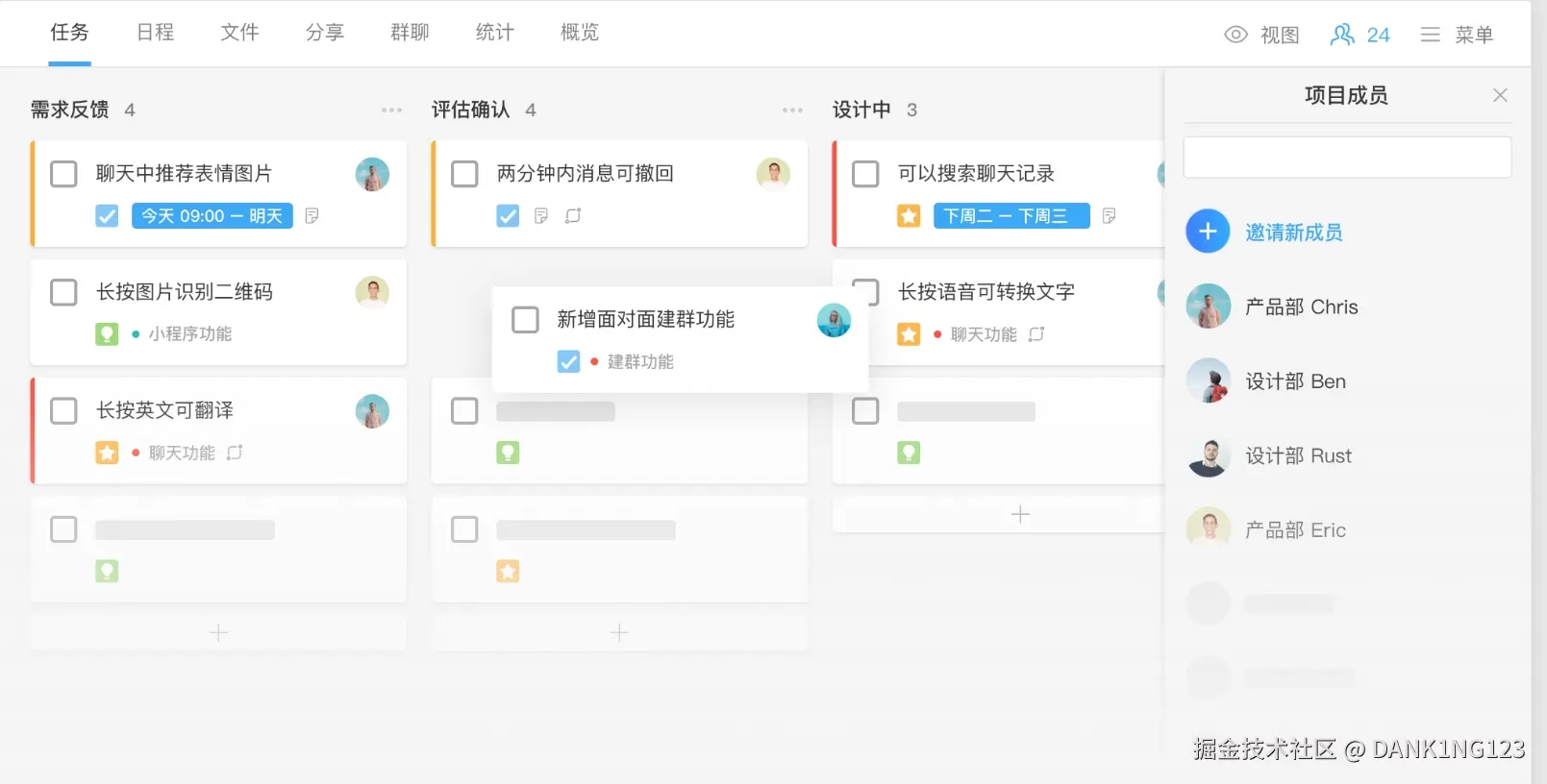Click assignee avatar on 两分钟内消息可撤回 card

(x=773, y=174)
